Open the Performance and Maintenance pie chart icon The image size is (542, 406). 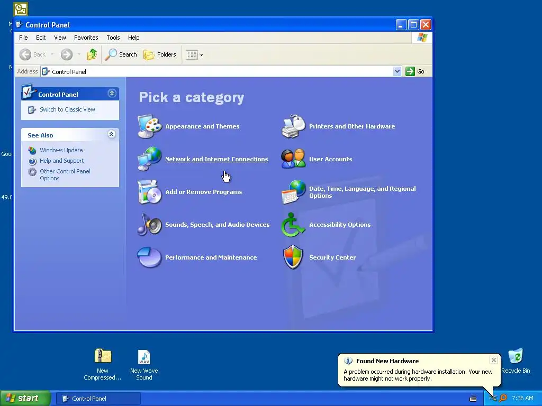(149, 257)
